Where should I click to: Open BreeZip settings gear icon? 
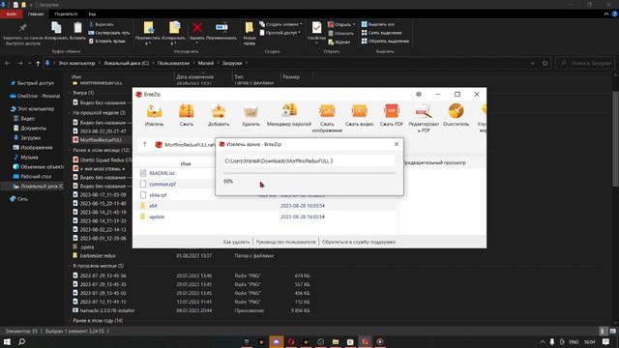(x=419, y=95)
